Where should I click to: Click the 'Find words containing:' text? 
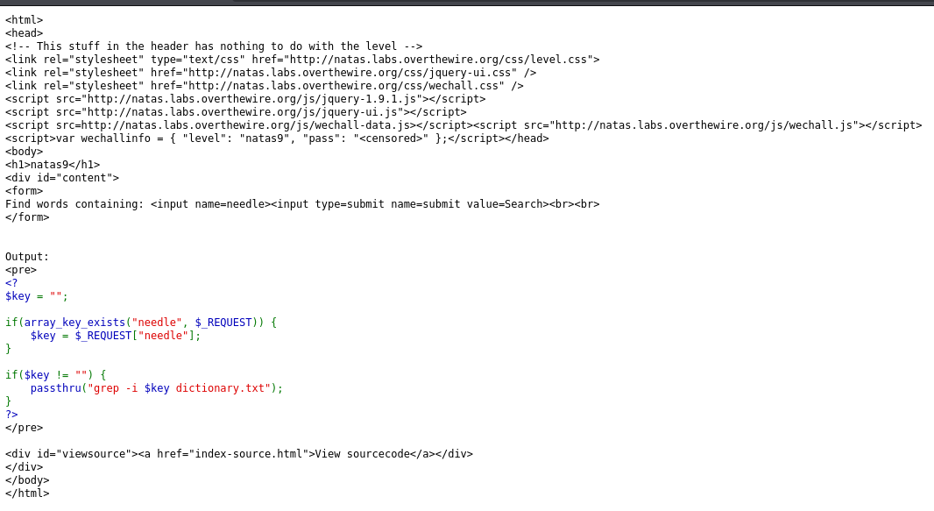click(x=74, y=204)
